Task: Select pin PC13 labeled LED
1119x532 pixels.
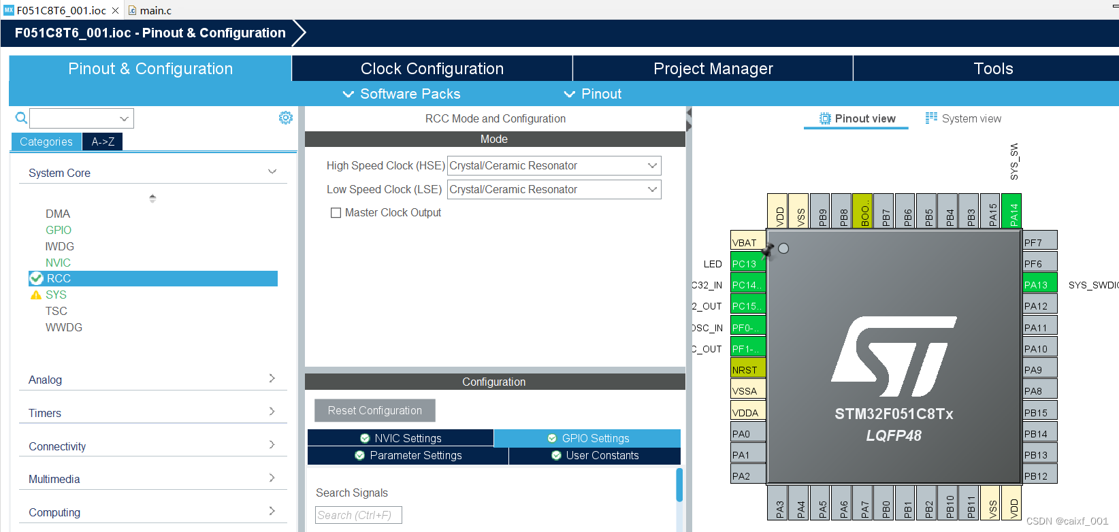Action: click(x=748, y=263)
